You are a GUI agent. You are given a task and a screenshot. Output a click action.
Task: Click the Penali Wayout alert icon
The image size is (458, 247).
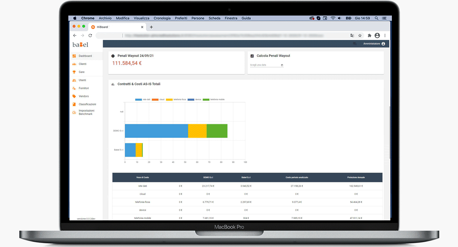tap(113, 56)
